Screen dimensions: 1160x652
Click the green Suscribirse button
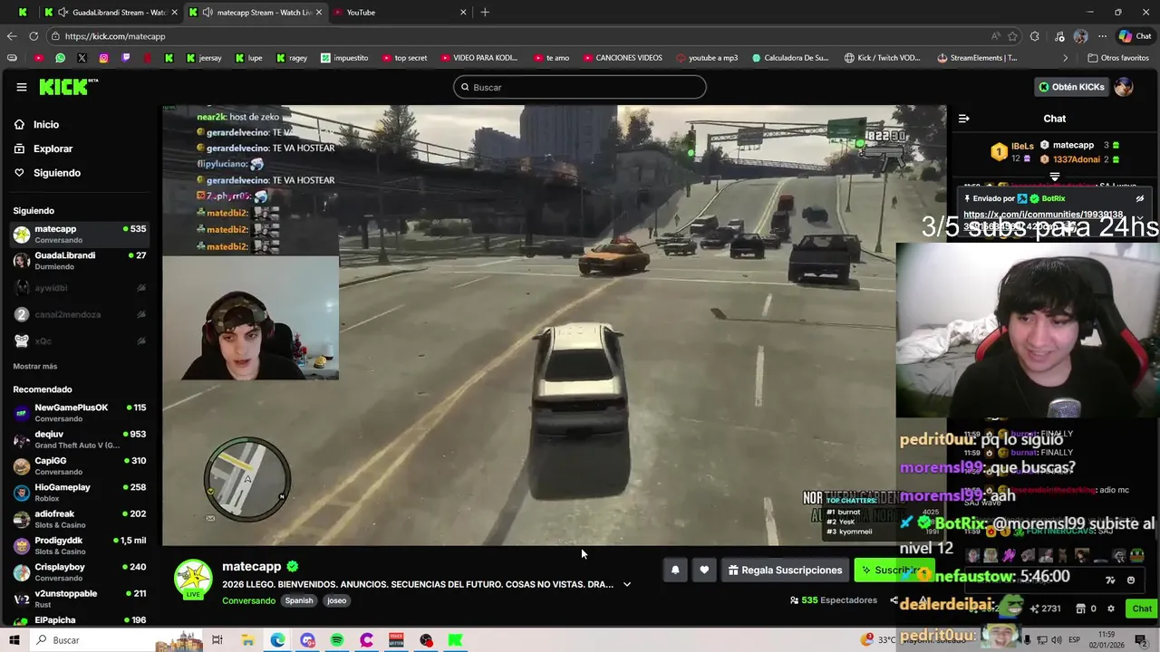893,570
